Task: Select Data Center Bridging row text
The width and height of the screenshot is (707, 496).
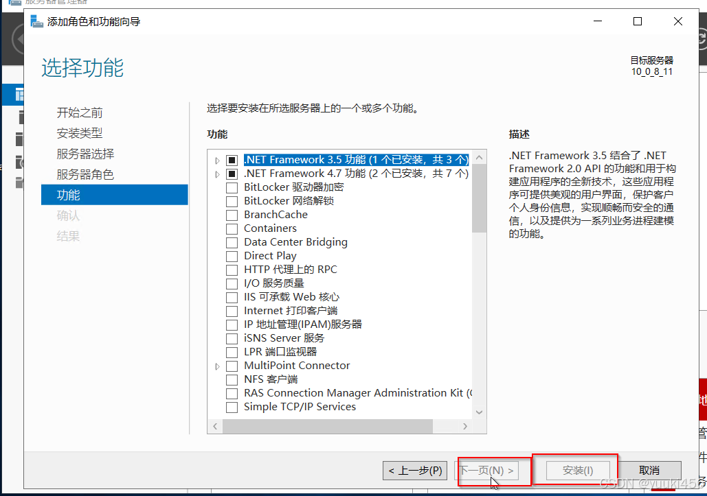Action: coord(295,242)
